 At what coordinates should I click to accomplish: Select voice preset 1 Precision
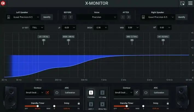tap(91, 93)
